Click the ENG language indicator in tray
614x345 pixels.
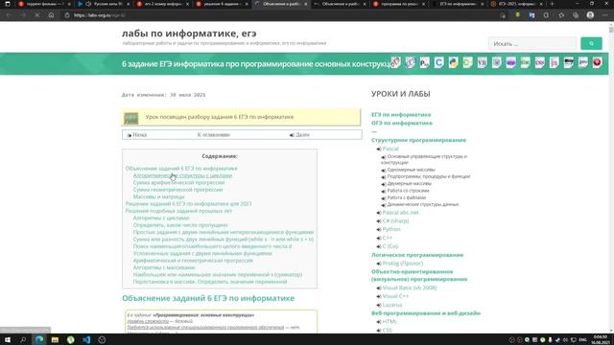point(582,340)
